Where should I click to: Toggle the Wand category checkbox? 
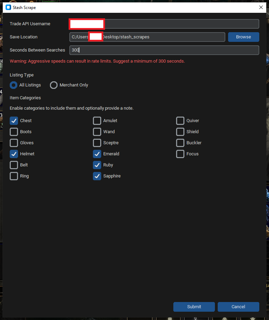tap(97, 132)
